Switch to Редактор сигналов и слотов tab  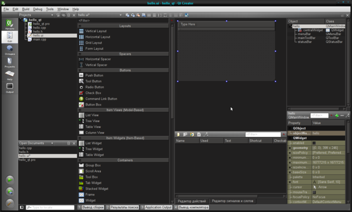click(232, 201)
